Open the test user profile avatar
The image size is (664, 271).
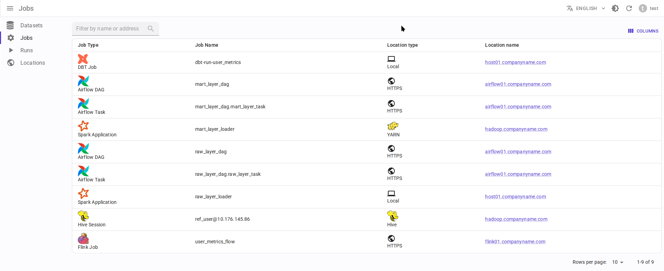[643, 8]
